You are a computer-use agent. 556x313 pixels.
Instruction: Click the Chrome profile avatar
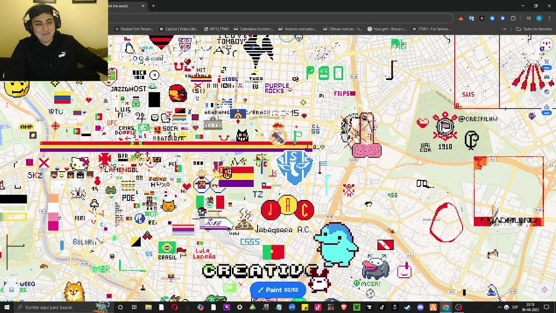(539, 18)
